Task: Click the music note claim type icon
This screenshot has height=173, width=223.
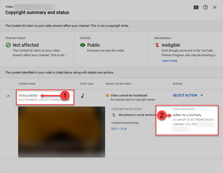Action: coord(83,96)
